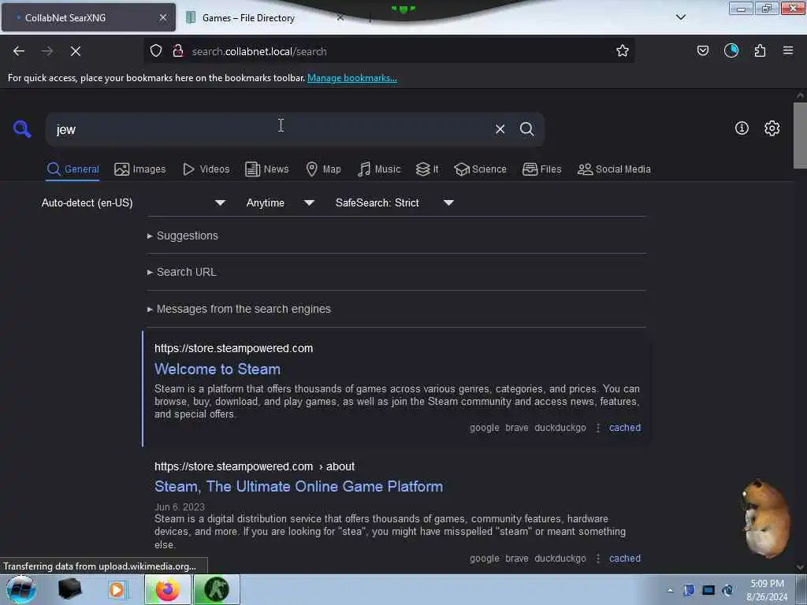This screenshot has height=605, width=807.
Task: Open the About info circle icon
Action: coord(741,128)
